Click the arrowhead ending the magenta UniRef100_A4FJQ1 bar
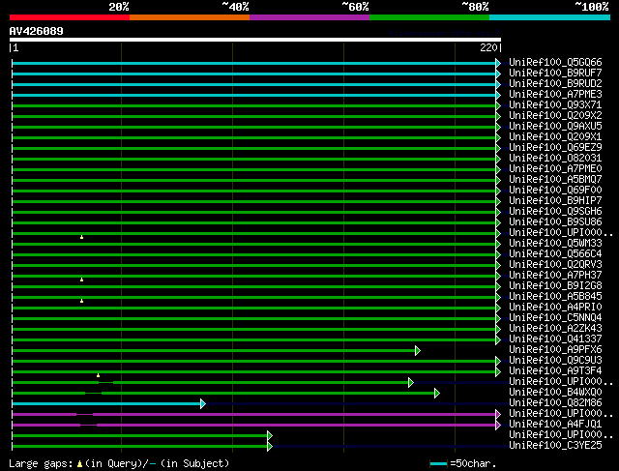619x471 pixels. pos(498,425)
